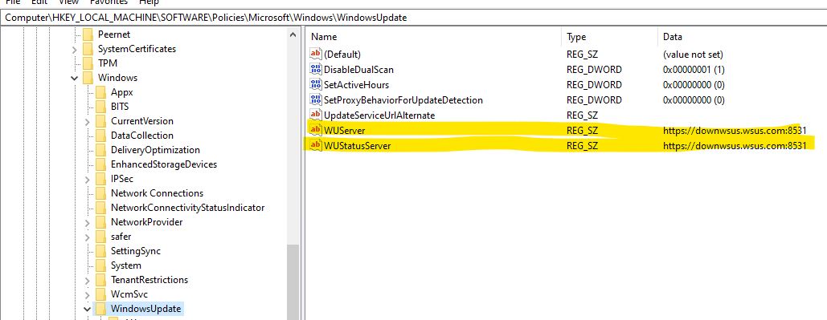Image resolution: width=827 pixels, height=320 pixels.
Task: Expand the WcmSvc key
Action: click(87, 294)
